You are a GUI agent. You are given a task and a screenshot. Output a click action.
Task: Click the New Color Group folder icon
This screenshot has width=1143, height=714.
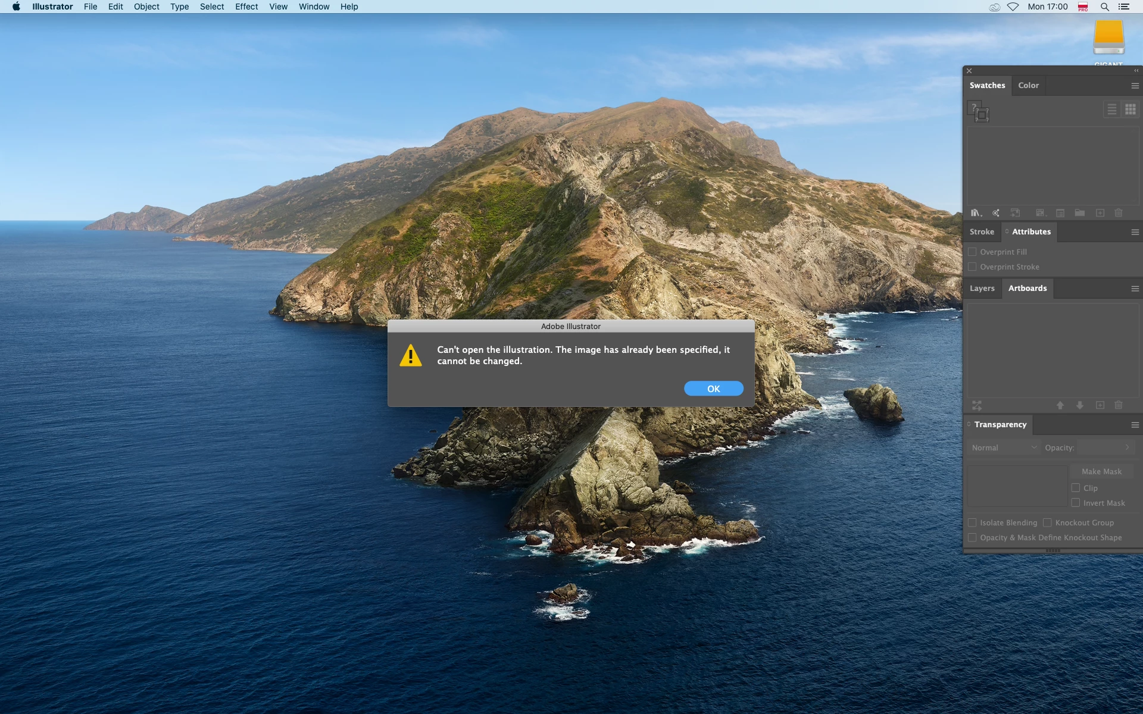coord(1079,212)
